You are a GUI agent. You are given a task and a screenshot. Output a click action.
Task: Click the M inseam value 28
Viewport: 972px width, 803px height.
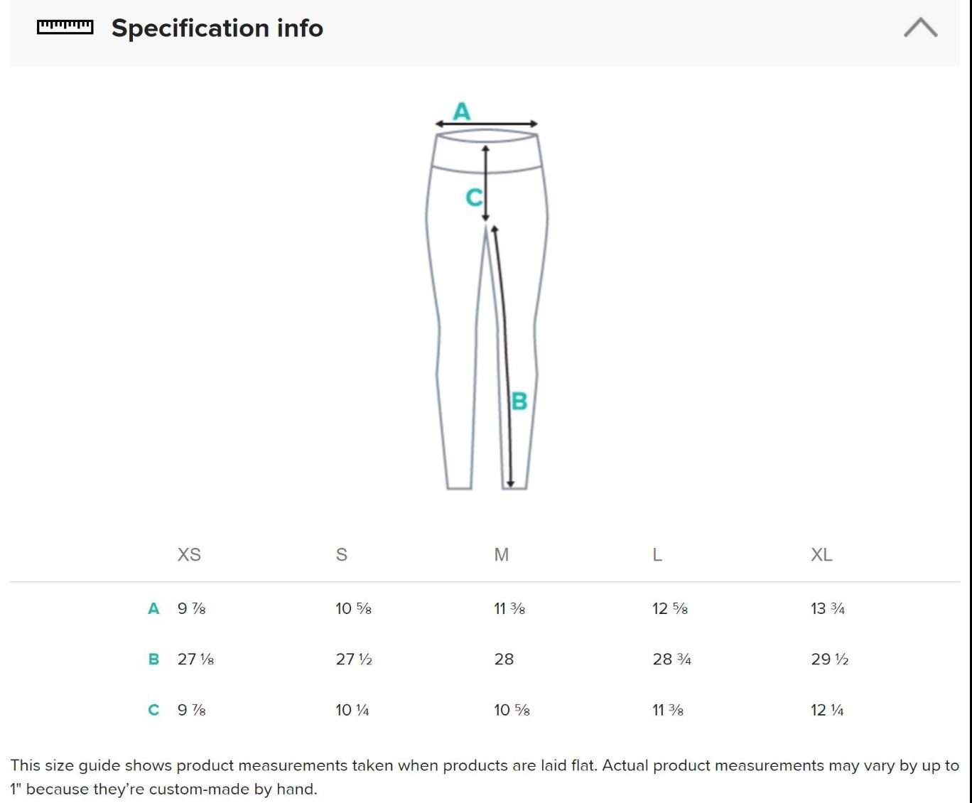(504, 659)
